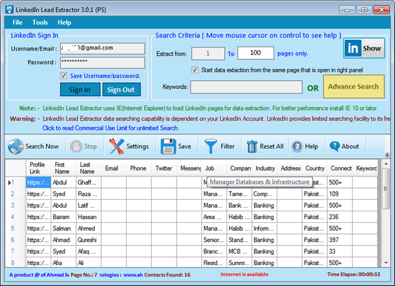The image size is (395, 286).
Task: Click the Sign In button
Action: pyautogui.click(x=80, y=89)
